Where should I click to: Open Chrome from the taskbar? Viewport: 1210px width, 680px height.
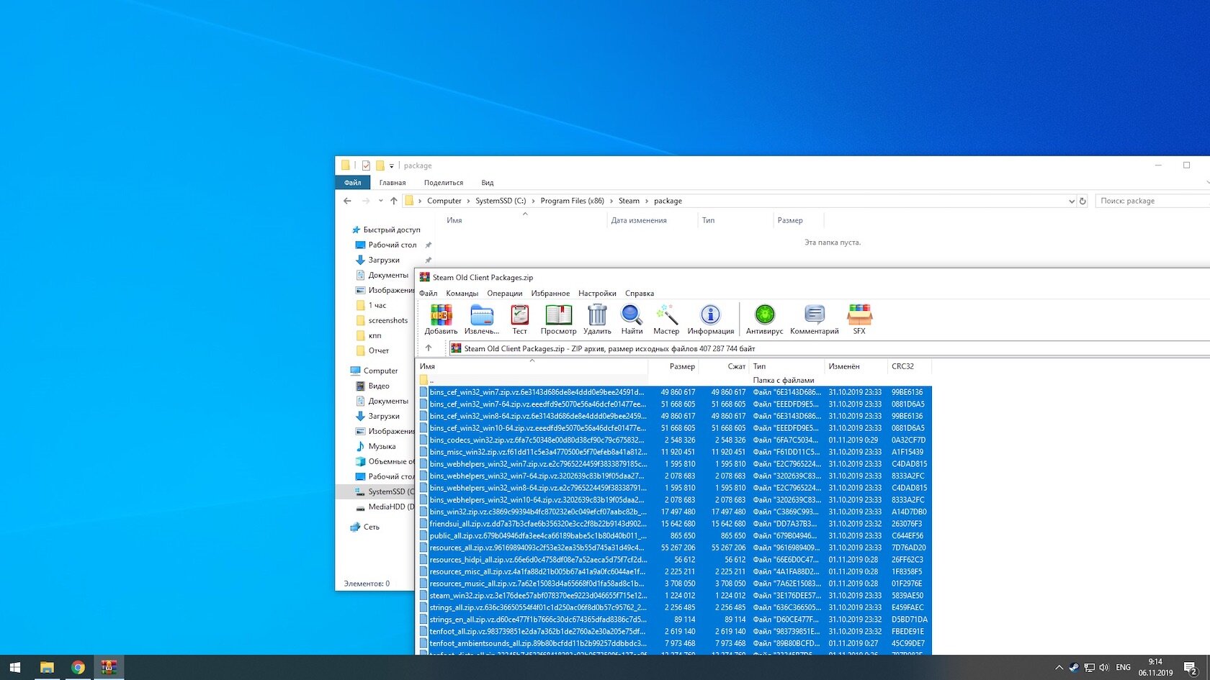click(x=78, y=667)
